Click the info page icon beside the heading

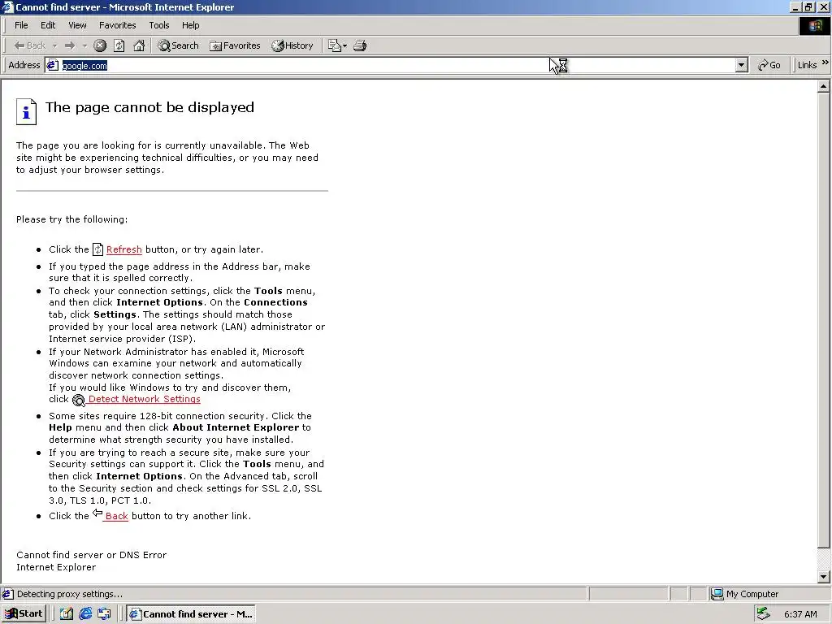pyautogui.click(x=26, y=111)
